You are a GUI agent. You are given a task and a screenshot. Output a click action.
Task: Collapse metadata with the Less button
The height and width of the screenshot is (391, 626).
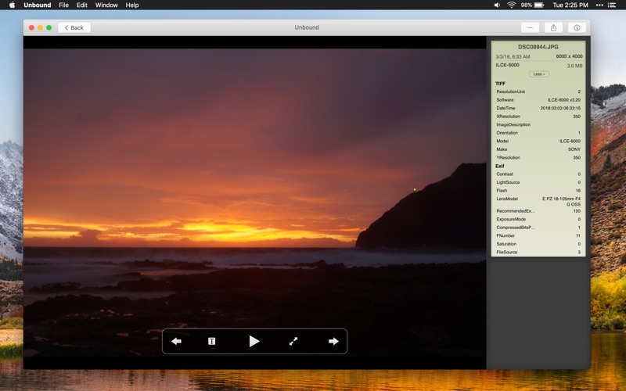(538, 74)
